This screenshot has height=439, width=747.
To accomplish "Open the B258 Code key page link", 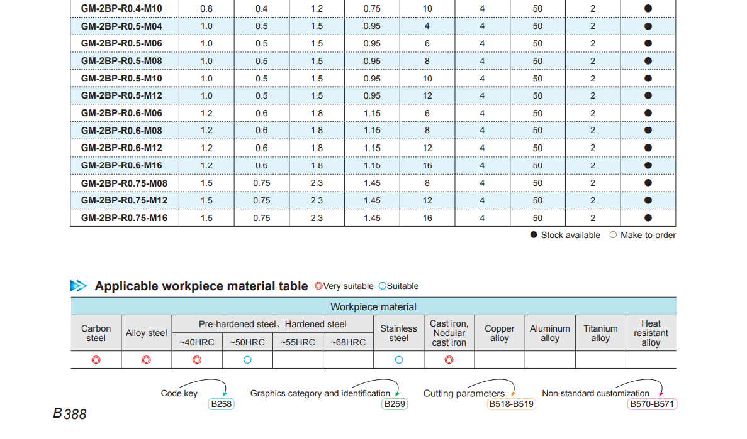I will 222,404.
